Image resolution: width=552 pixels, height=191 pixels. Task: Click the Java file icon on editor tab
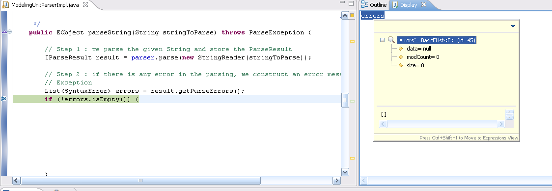coord(5,5)
